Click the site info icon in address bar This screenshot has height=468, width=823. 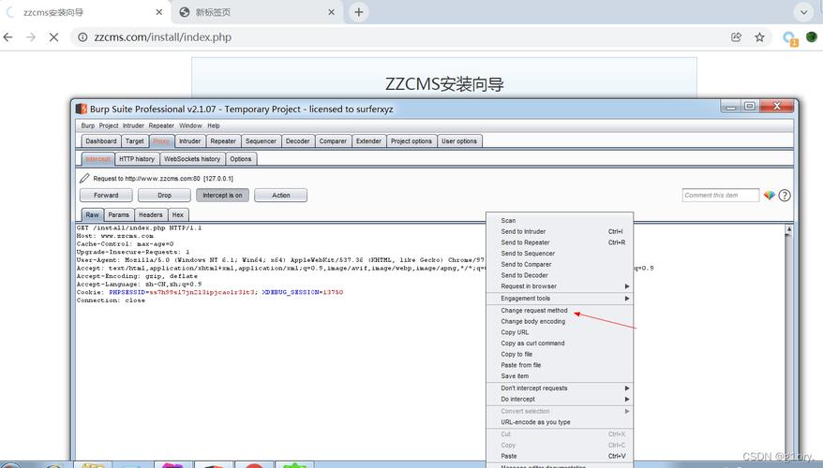tap(82, 37)
